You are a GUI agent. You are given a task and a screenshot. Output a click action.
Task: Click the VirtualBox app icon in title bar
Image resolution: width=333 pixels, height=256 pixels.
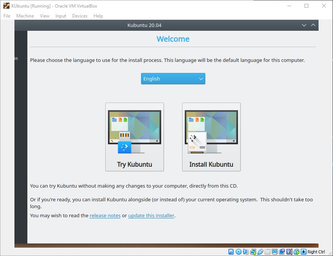tap(6, 6)
